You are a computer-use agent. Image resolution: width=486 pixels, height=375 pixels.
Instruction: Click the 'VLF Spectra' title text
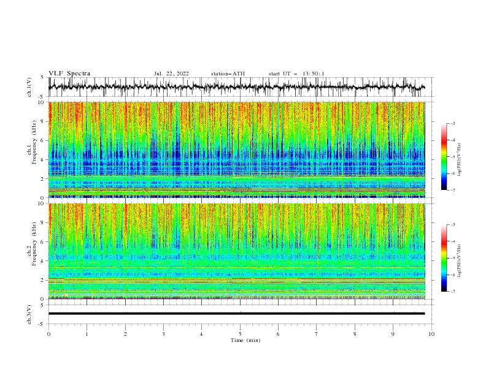[x=69, y=74]
